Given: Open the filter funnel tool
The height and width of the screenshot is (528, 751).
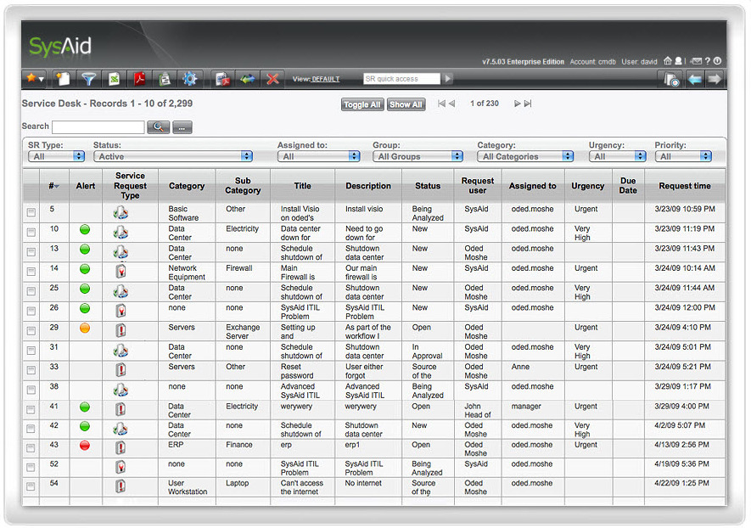Looking at the screenshot, I should tap(88, 79).
